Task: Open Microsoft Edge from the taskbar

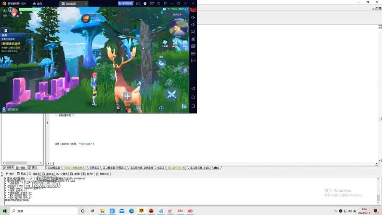Action: coord(131,211)
